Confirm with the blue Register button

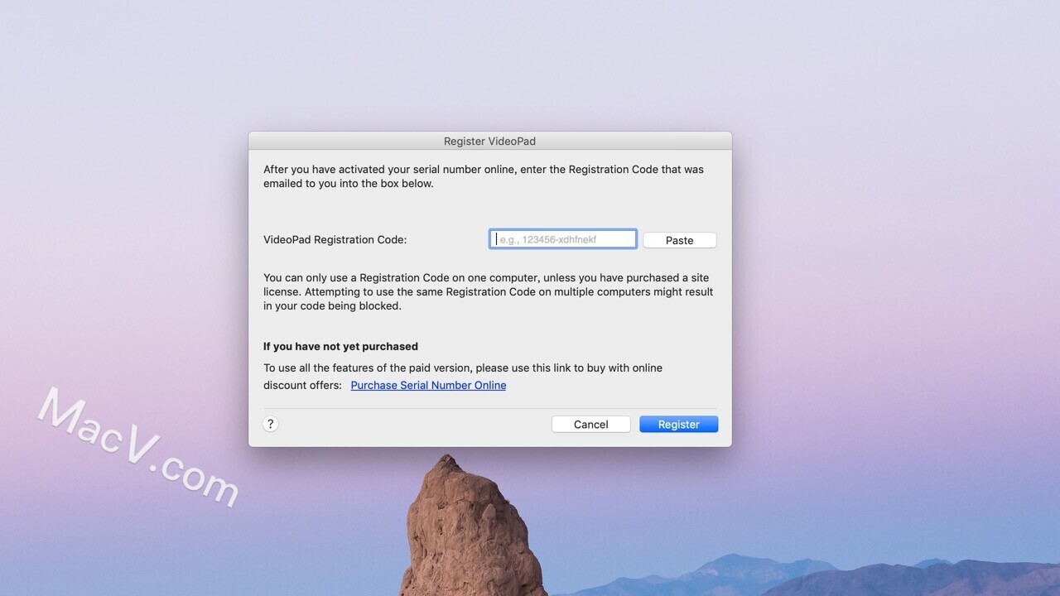[678, 424]
